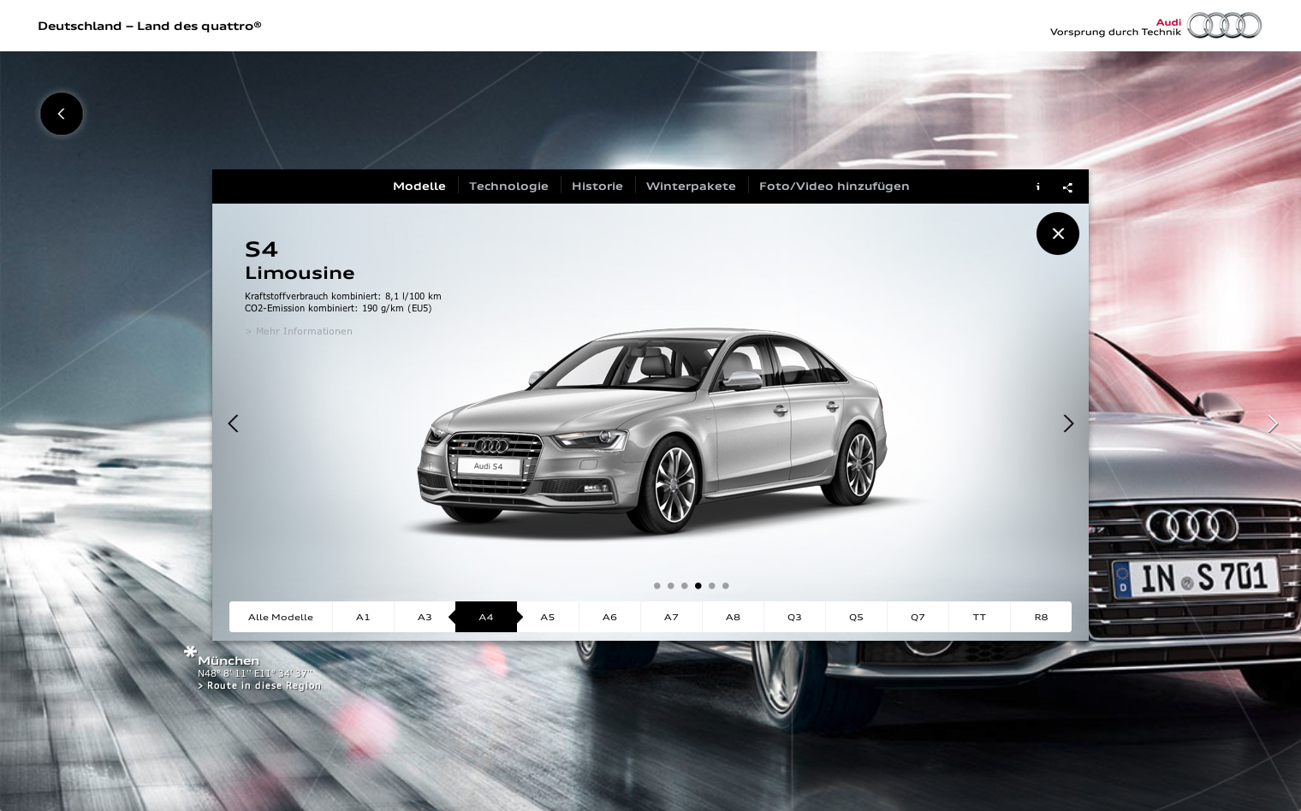Go to the sixth carousel dot
1301x811 pixels.
(x=726, y=586)
